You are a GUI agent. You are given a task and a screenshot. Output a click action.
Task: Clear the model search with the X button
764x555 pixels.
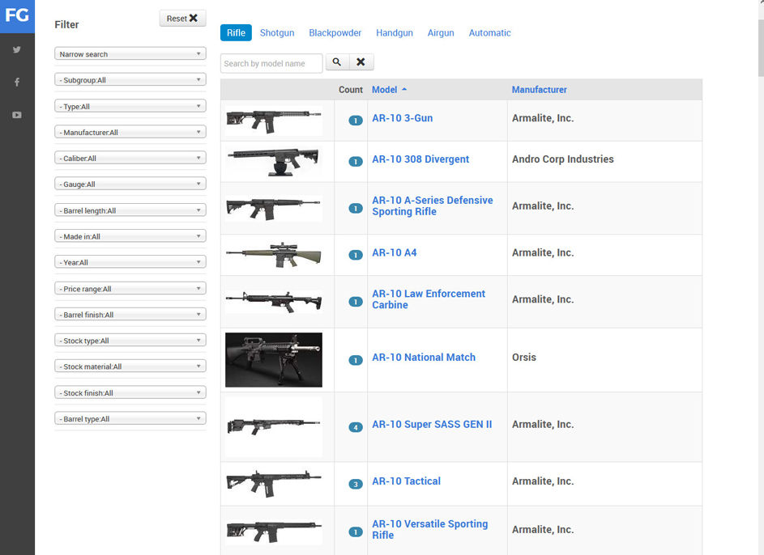pos(361,62)
